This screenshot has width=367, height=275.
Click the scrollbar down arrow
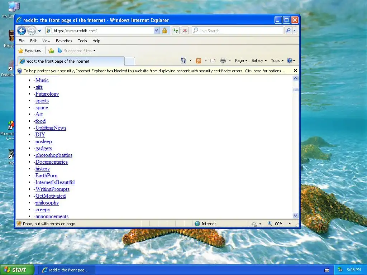(x=295, y=215)
